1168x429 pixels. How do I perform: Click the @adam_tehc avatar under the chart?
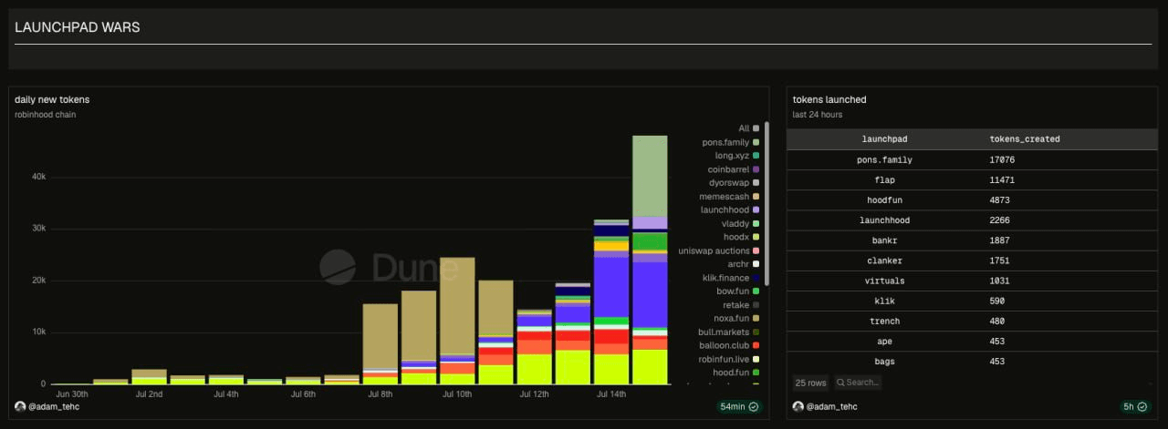click(20, 406)
